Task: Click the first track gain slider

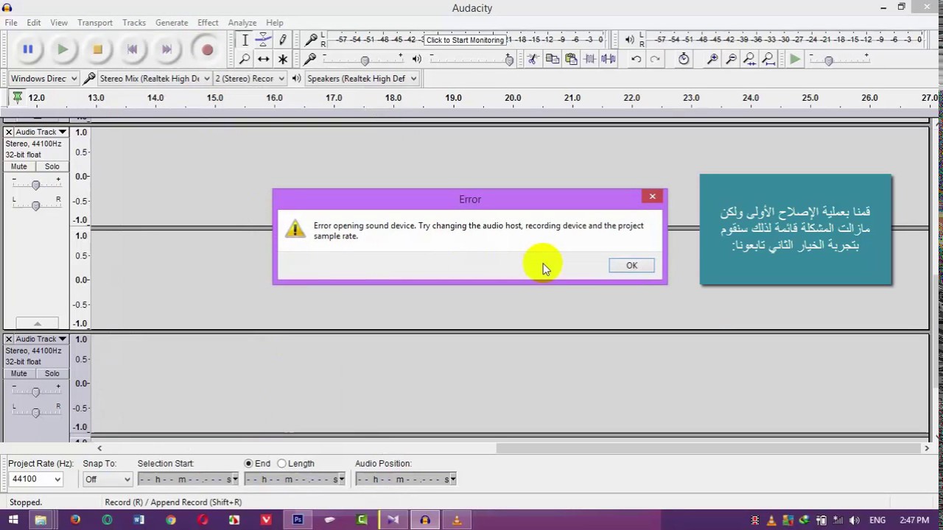Action: point(35,185)
